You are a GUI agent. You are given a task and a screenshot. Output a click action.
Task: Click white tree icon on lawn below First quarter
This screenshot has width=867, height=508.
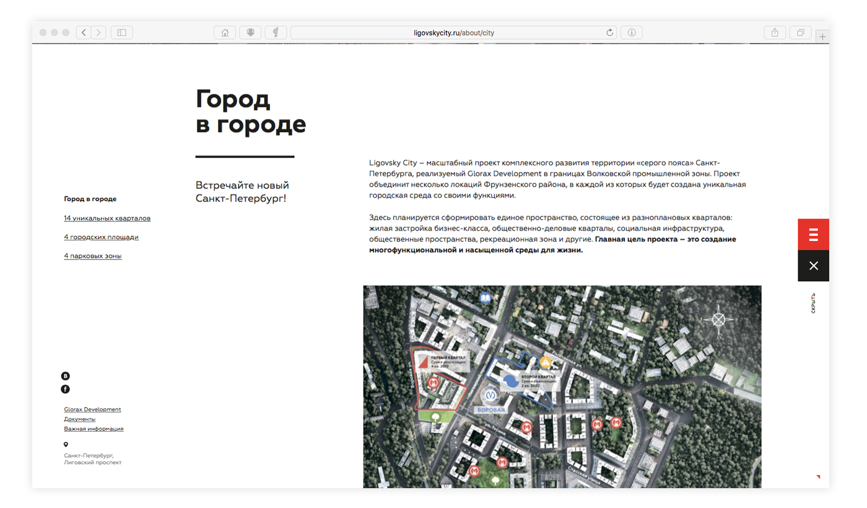[x=435, y=418]
